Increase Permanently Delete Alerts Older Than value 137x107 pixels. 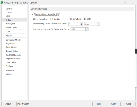click(81, 23)
